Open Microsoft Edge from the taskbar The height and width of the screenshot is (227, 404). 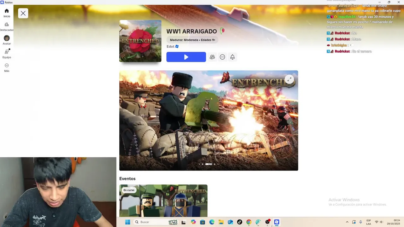212,222
